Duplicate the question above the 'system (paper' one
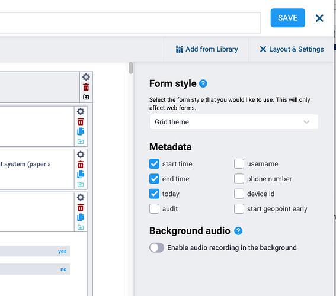 pos(81,131)
